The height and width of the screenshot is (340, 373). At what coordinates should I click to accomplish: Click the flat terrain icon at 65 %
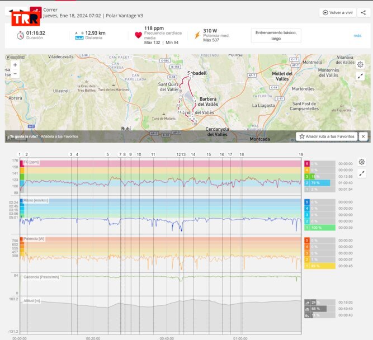coord(307,309)
